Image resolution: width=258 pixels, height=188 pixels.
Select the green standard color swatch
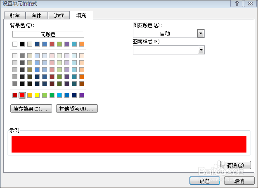point(52,95)
